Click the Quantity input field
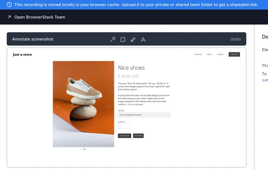 coord(124,126)
